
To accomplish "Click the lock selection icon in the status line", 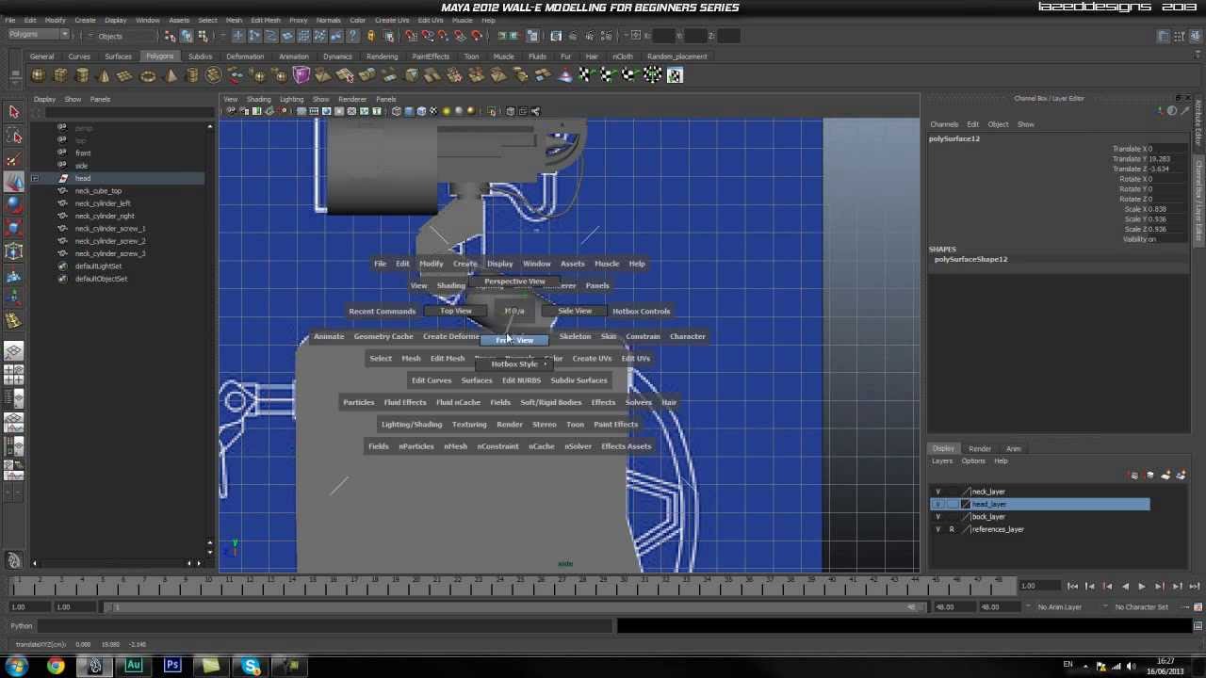I will [370, 36].
